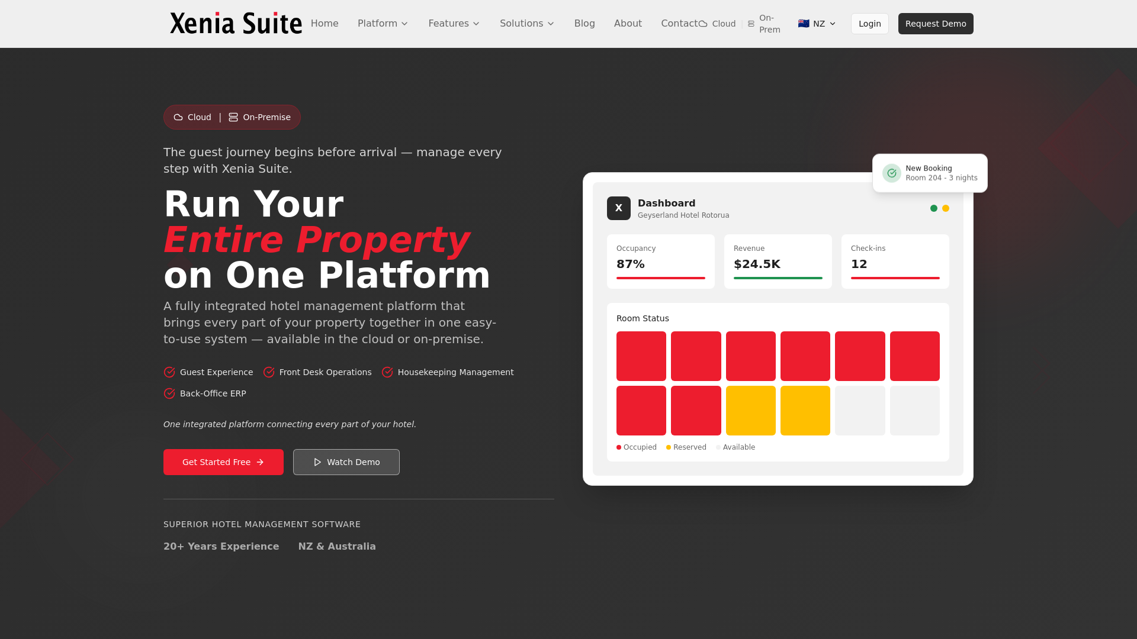This screenshot has height=639, width=1137.
Task: Click the Back-Office ERP checkmark icon
Action: pyautogui.click(x=169, y=393)
